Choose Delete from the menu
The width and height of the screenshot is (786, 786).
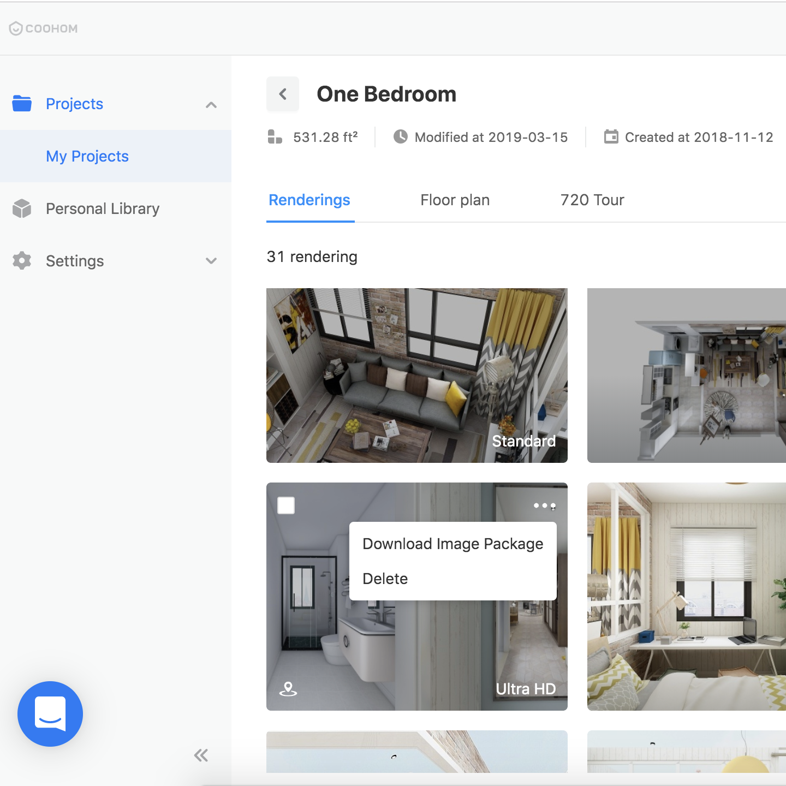pos(385,579)
